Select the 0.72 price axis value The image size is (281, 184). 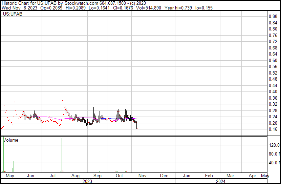(273, 41)
